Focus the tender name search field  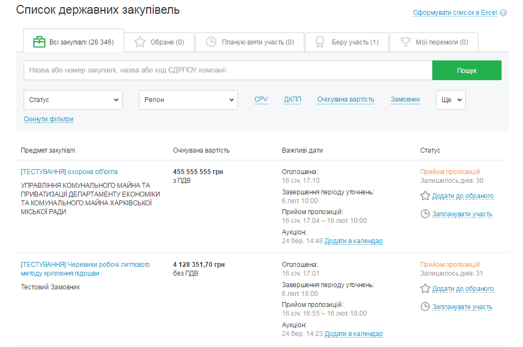pos(227,70)
